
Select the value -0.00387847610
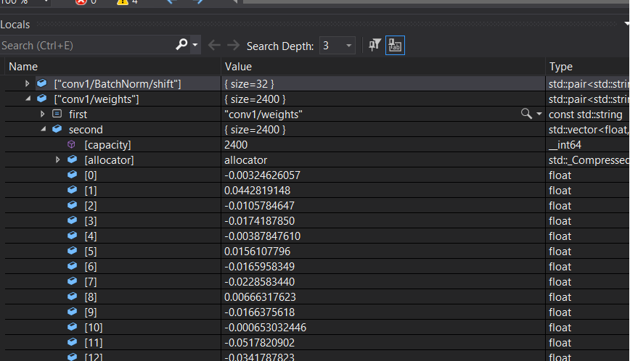click(x=262, y=236)
